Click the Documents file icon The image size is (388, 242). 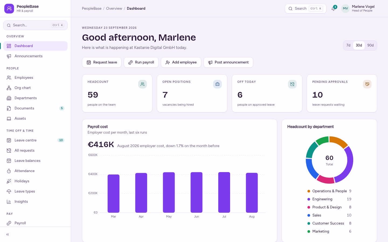click(9, 108)
